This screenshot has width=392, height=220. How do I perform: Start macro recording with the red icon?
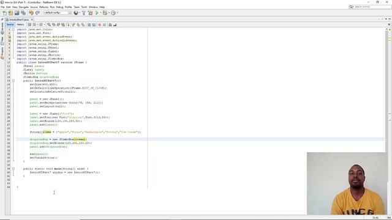pos(99,24)
